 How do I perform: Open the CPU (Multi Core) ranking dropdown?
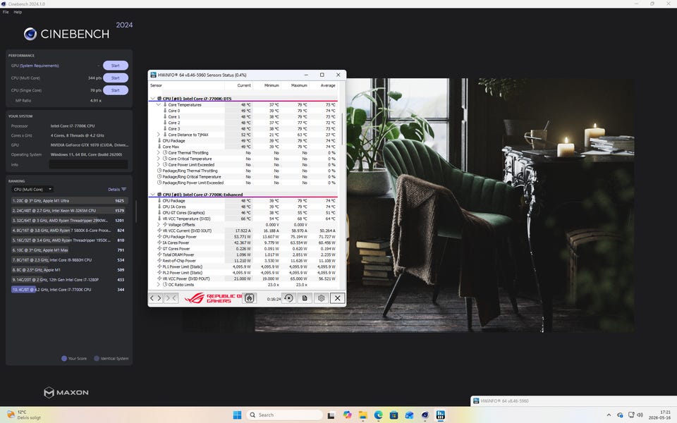[33, 190]
